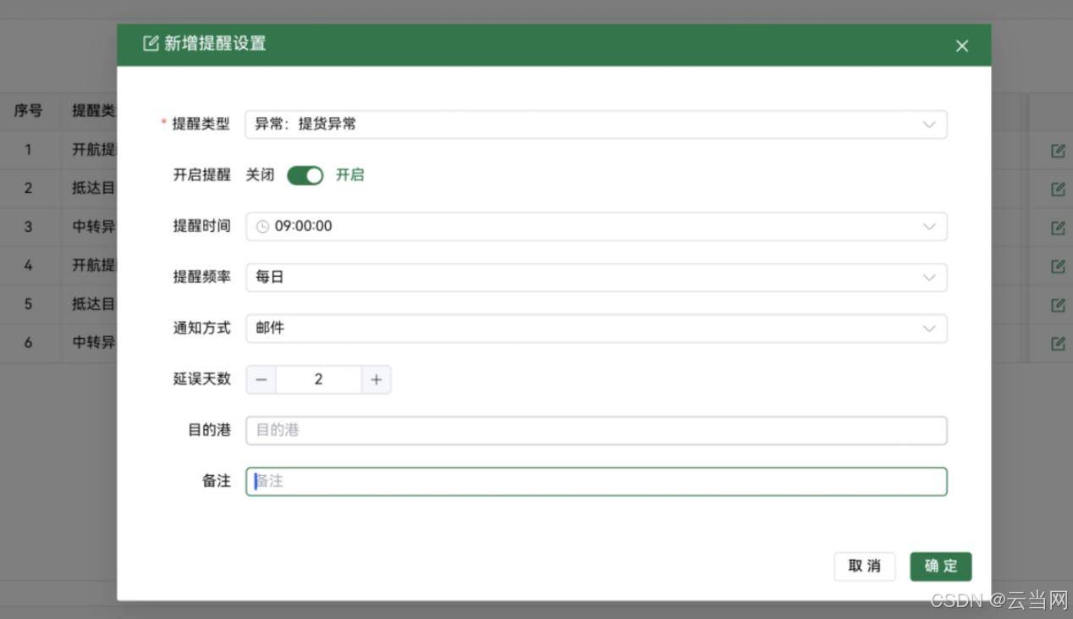The width and height of the screenshot is (1073, 619).
Task: Click the 关闭 label next to the switch
Action: click(260, 175)
